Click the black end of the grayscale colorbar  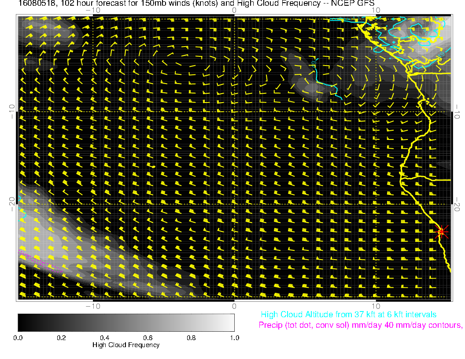(x=22, y=322)
